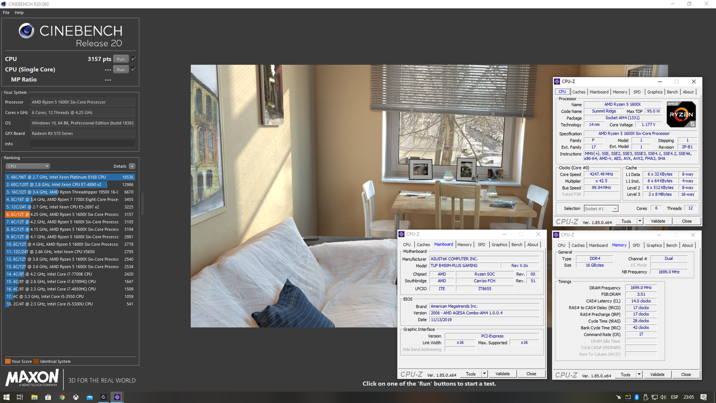This screenshot has height=403, width=716.
Task: Switch to Caches tab in top CPU-Z window
Action: pos(579,92)
